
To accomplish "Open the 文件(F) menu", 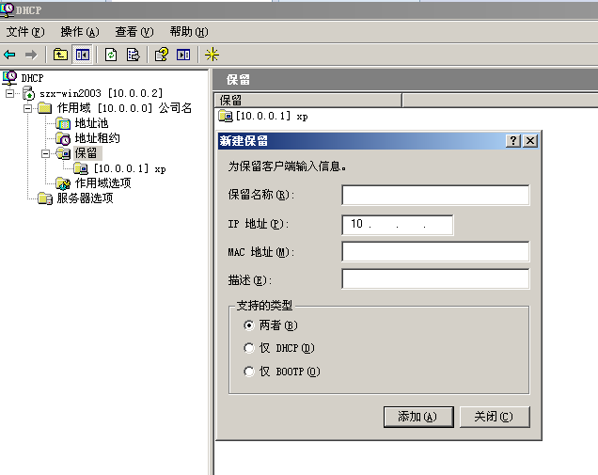I will coord(25,32).
